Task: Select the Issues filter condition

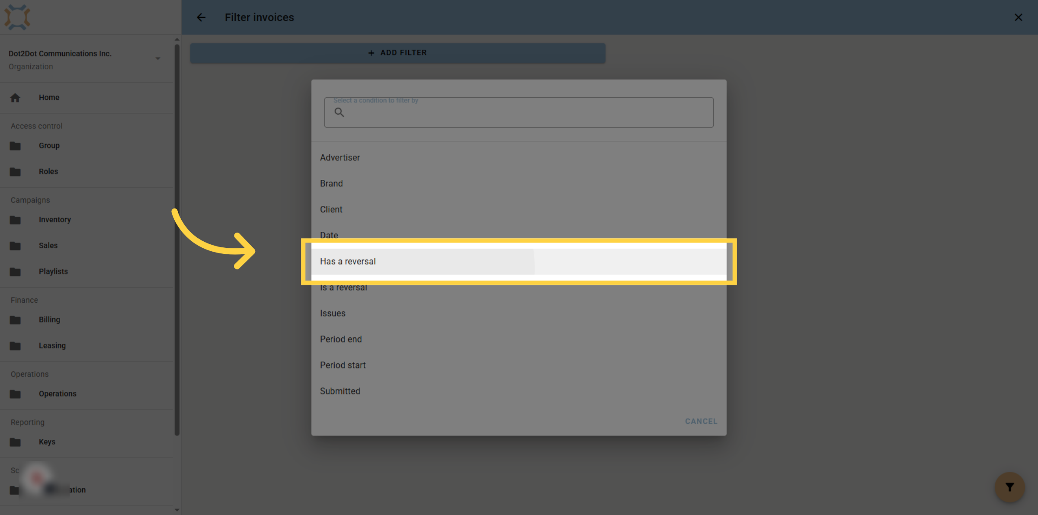Action: [519, 313]
